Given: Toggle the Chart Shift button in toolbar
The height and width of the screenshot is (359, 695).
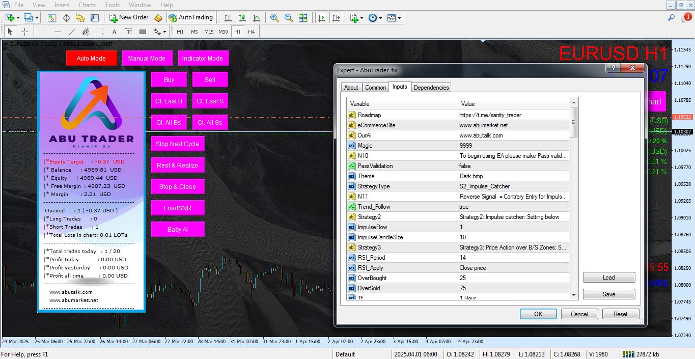Looking at the screenshot, I should pyautogui.click(x=336, y=18).
